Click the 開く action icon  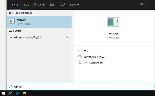pos(80,50)
